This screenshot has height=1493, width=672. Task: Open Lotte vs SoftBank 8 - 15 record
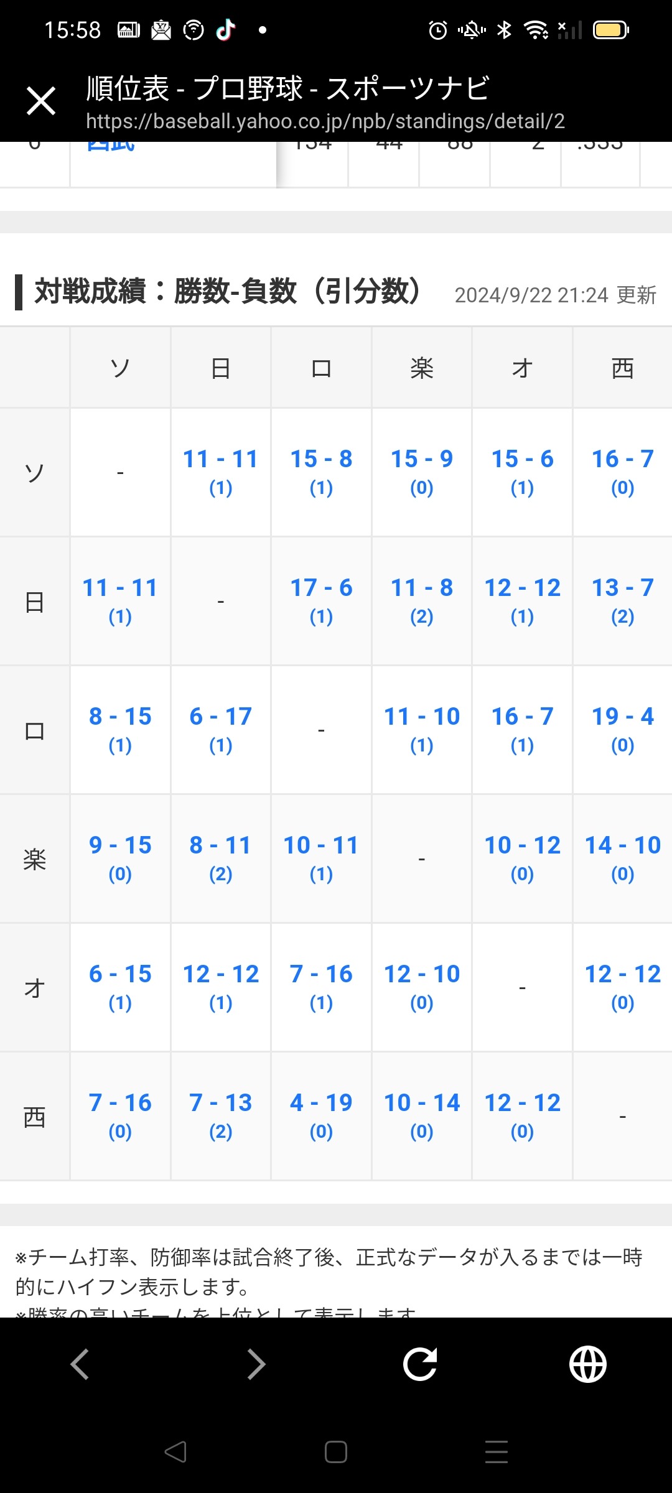120,728
